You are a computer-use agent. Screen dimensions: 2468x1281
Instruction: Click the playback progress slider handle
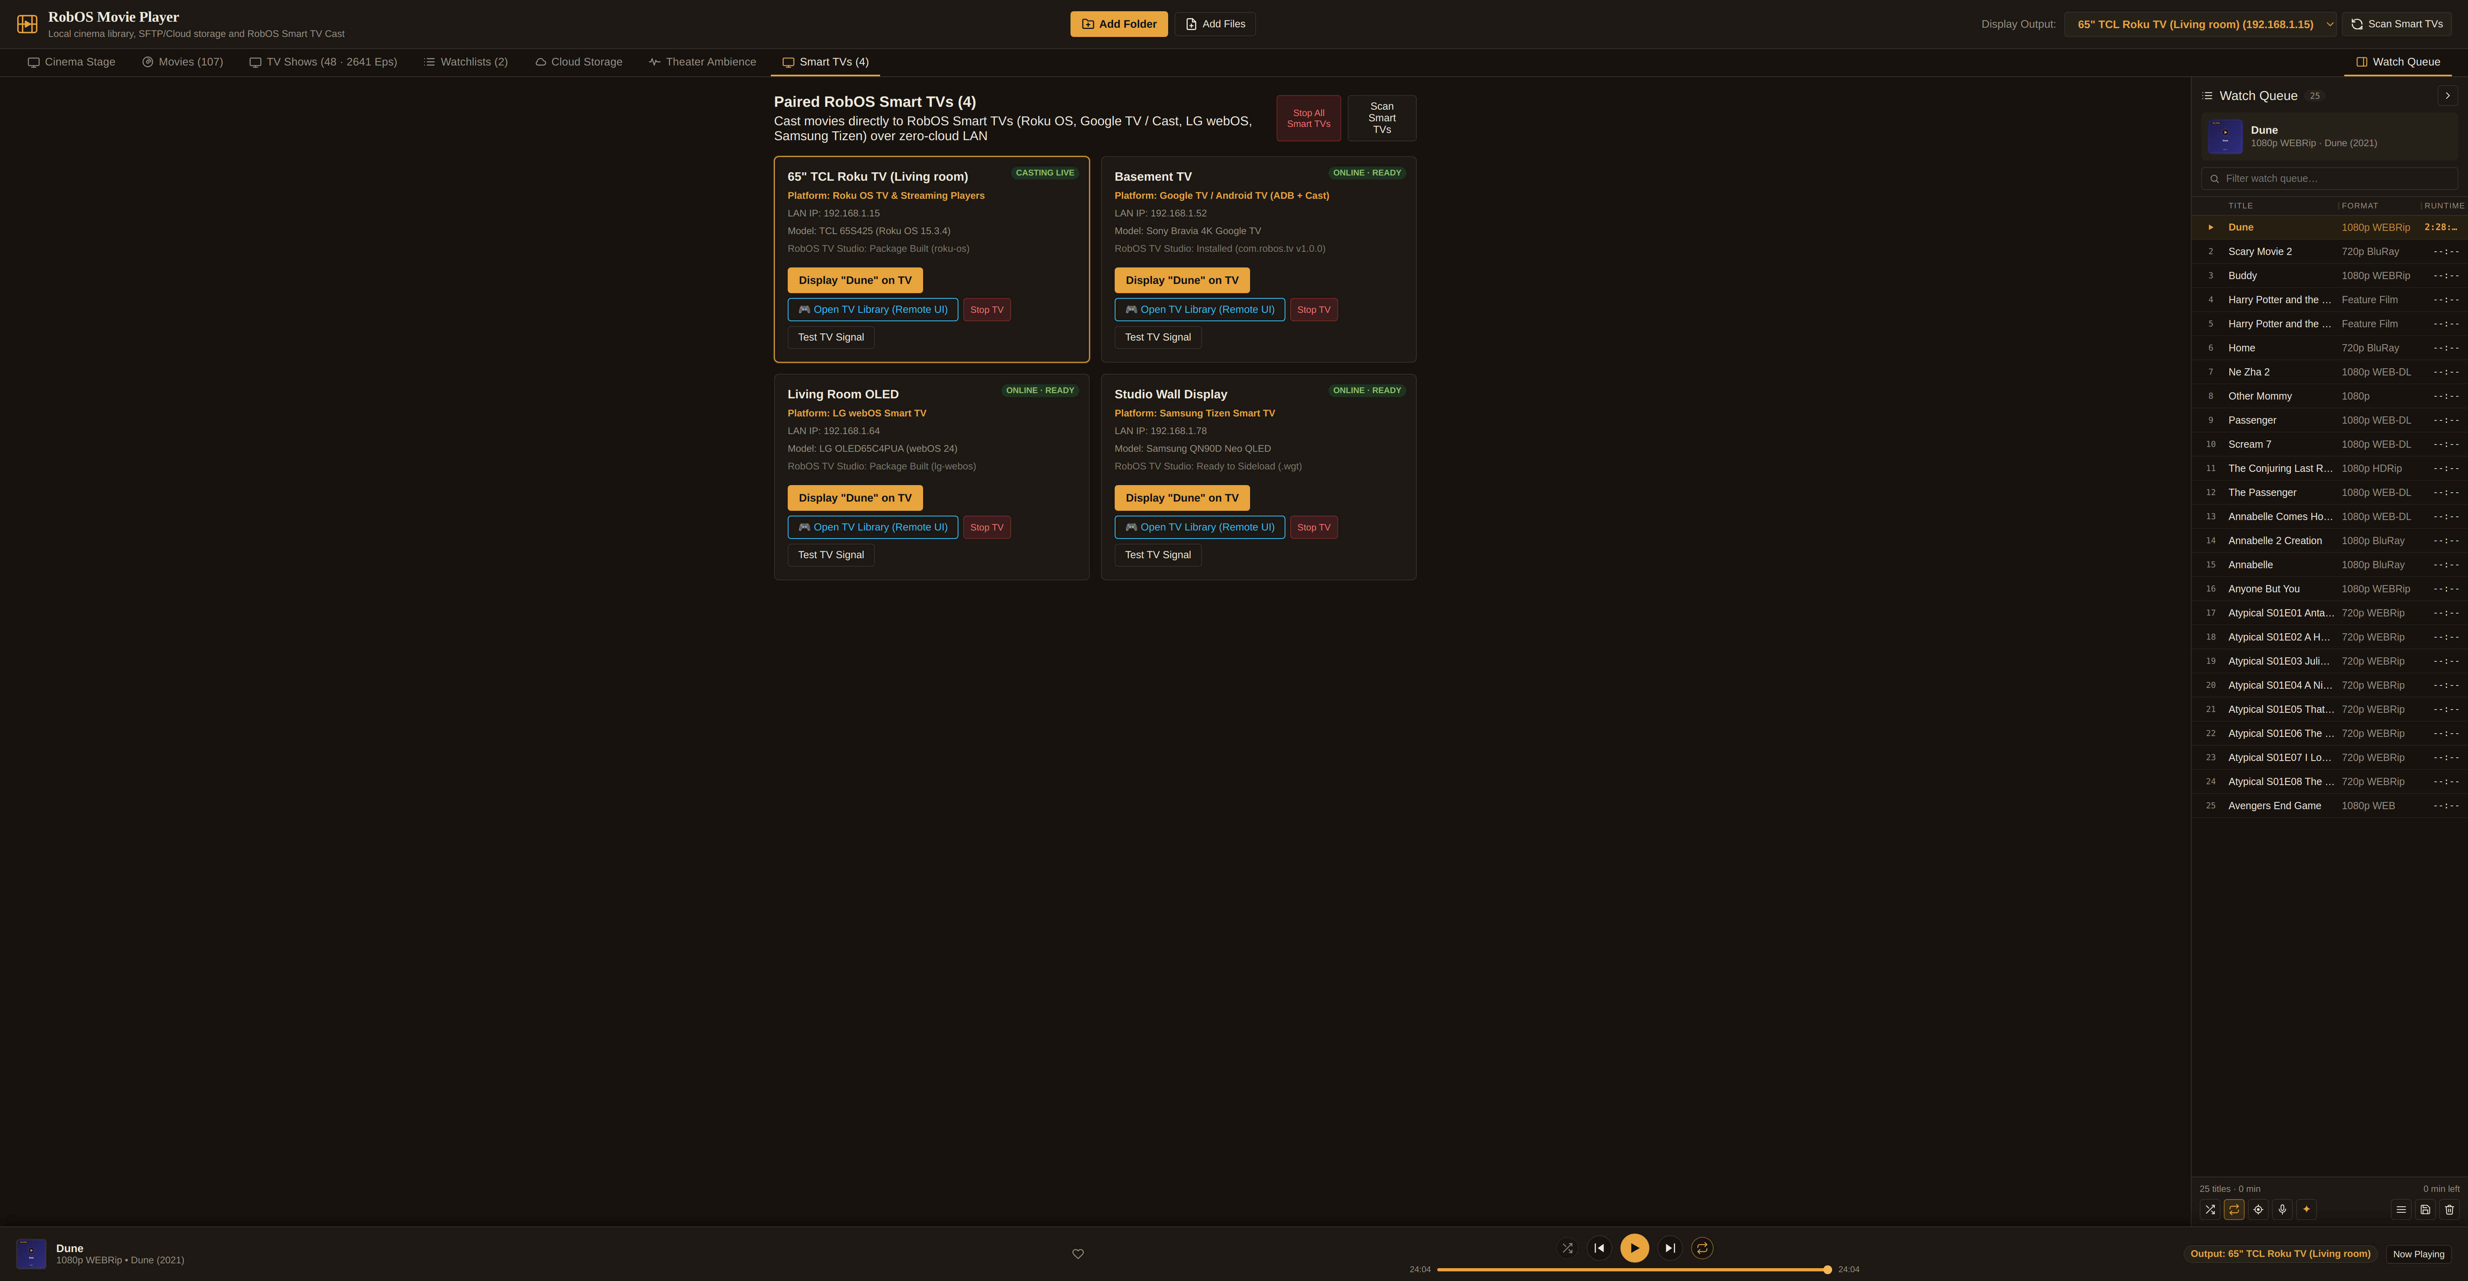coord(1828,1269)
